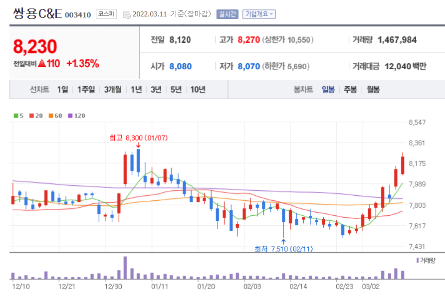The height and width of the screenshot is (304, 445).
Task: Select the 1주일 line chart period
Action: (x=86, y=90)
